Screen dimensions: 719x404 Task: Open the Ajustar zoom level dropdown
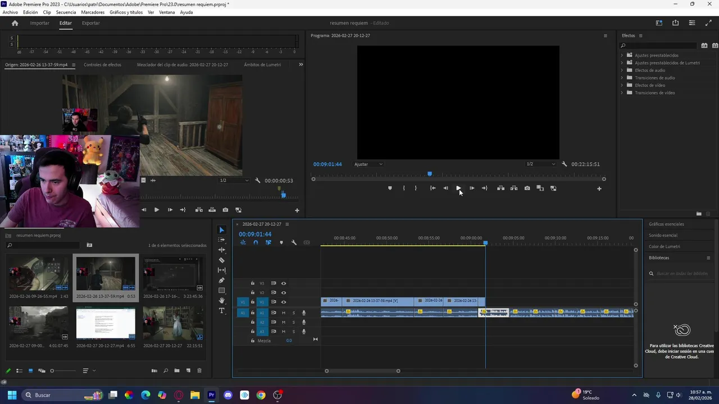point(368,164)
